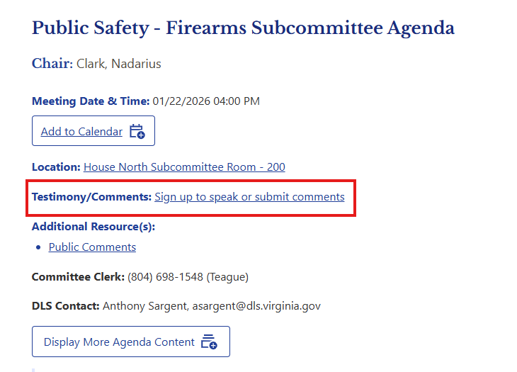This screenshot has height=372, width=517.
Task: Click the Meeting Date & Time label
Action: point(91,101)
